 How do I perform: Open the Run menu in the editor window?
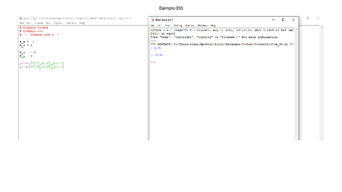[48, 23]
